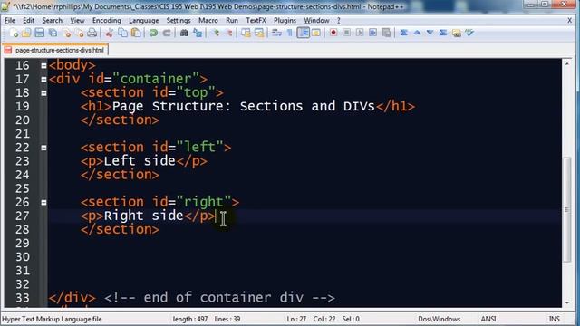
Task: Click the Dos\Windows line ending status entry
Action: (x=439, y=319)
